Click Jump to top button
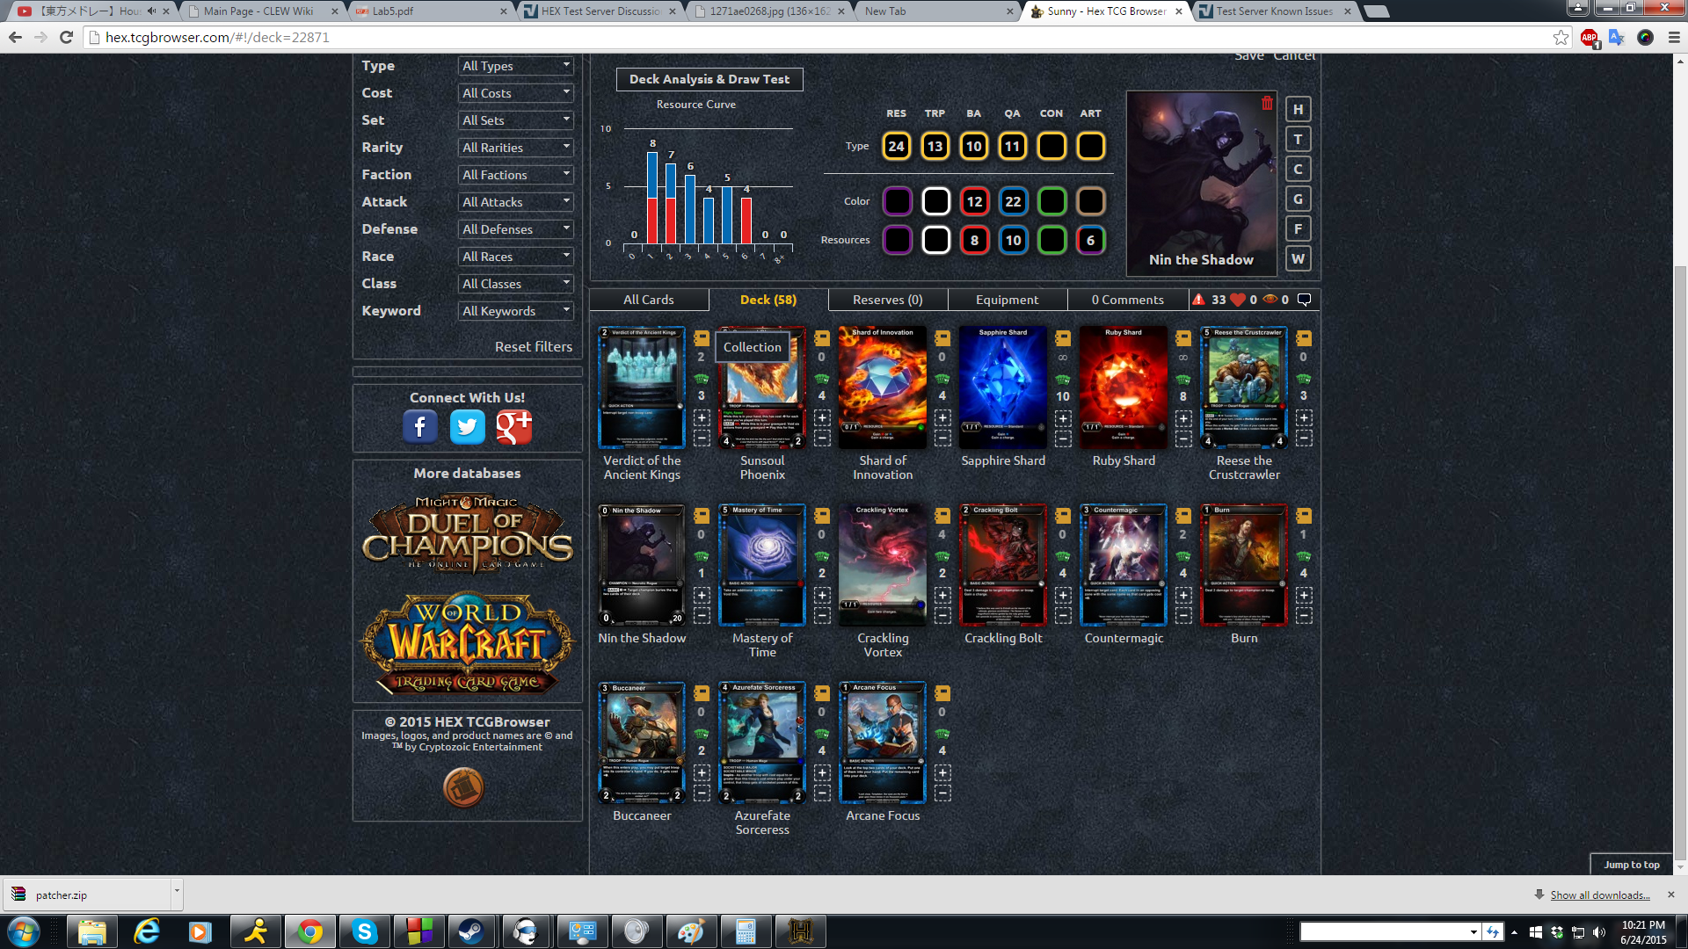This screenshot has width=1688, height=949. pos(1632,865)
